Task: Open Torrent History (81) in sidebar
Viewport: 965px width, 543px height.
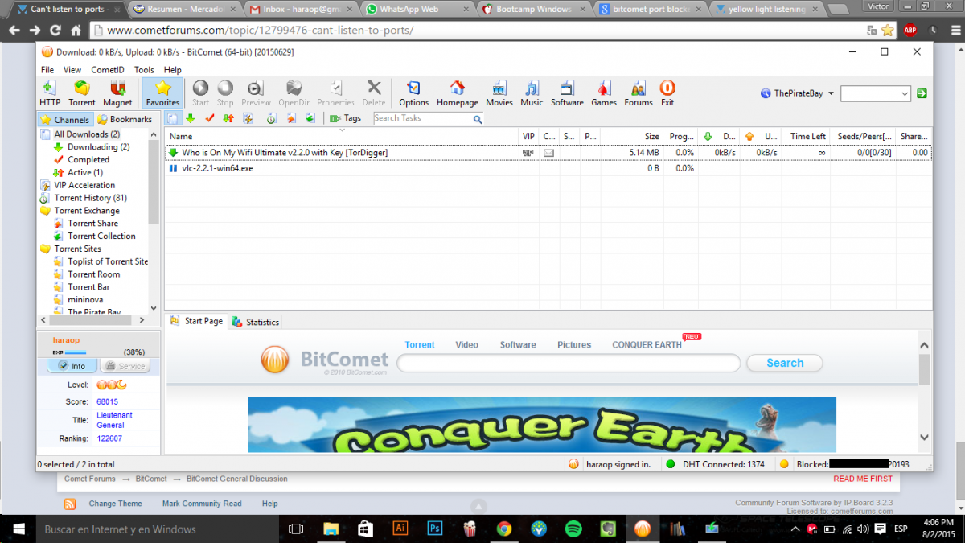Action: [x=90, y=198]
